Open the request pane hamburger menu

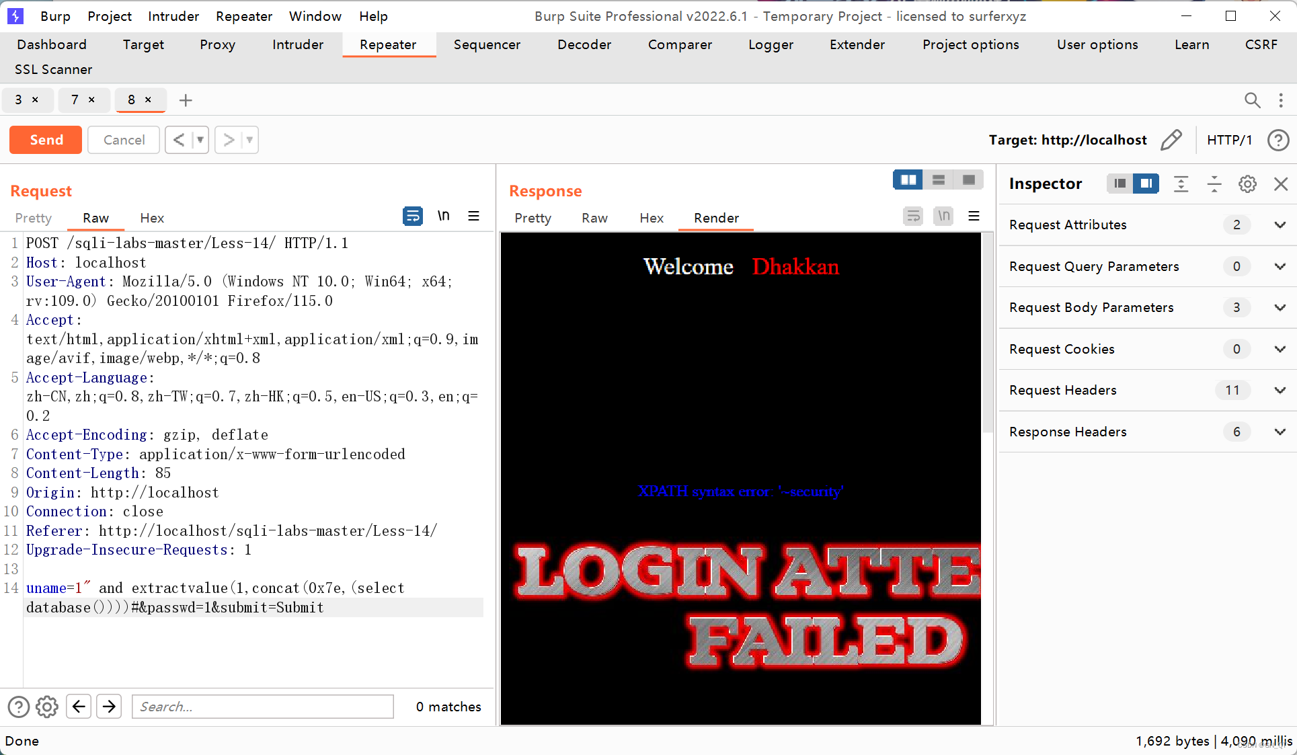(x=474, y=216)
